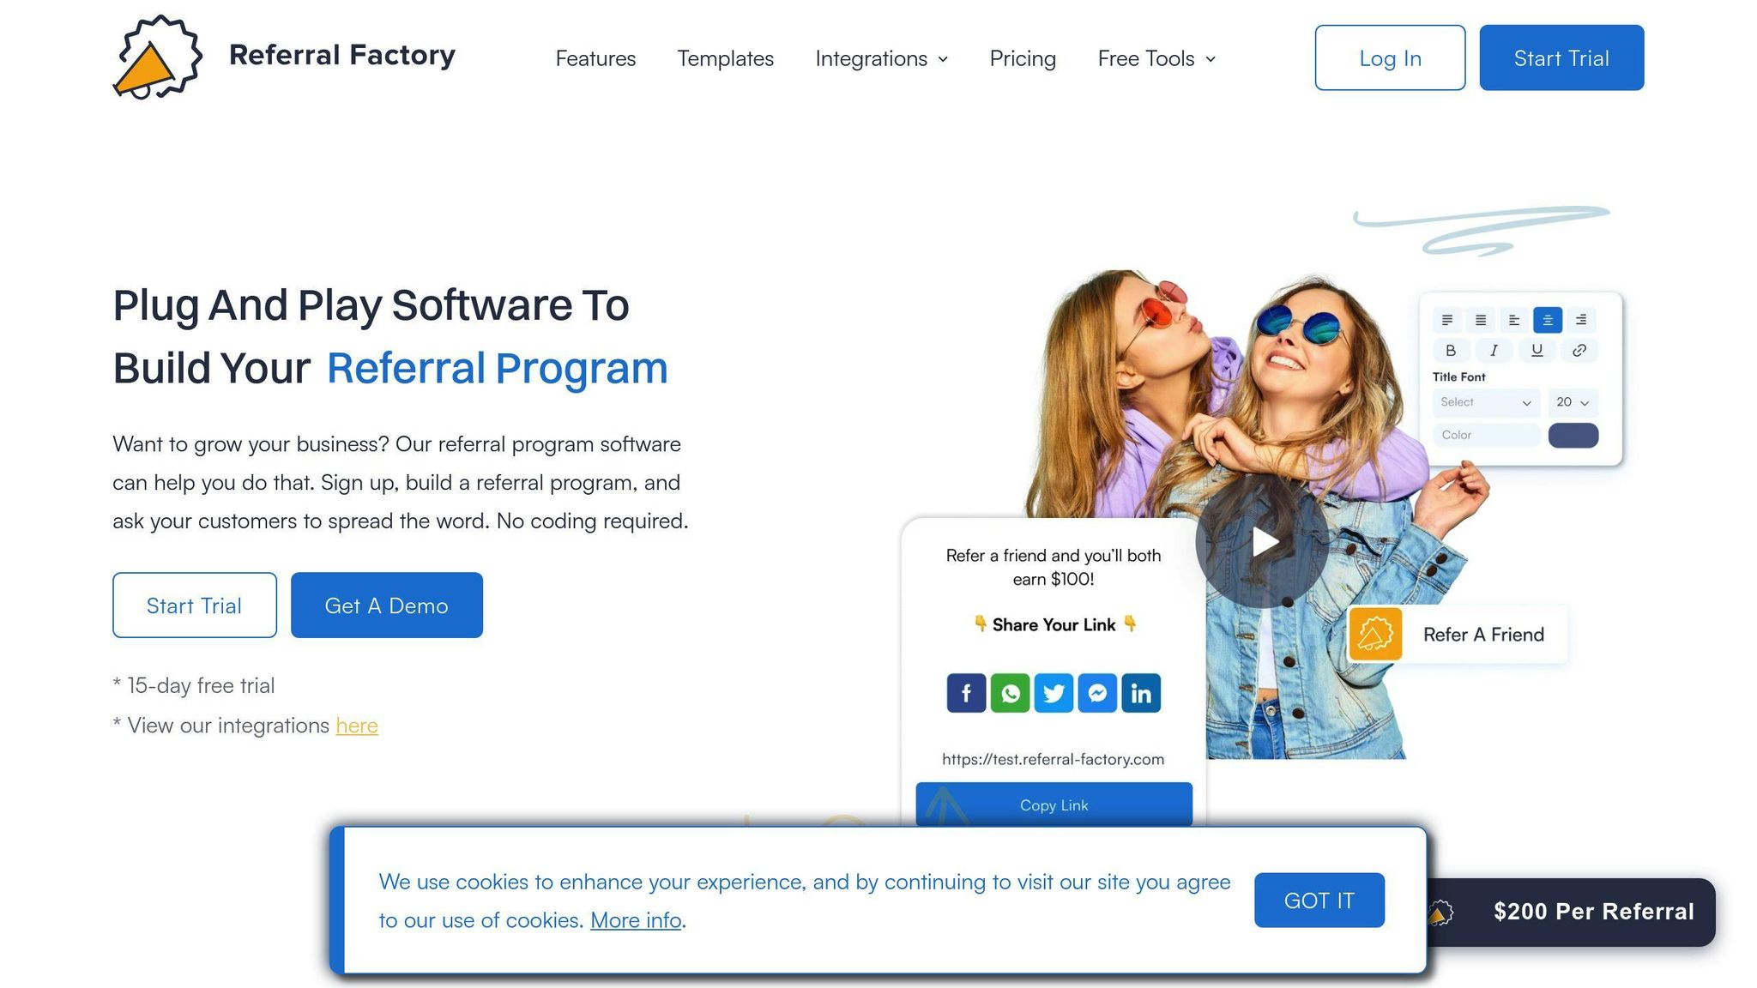Click the 'Share Your Link' heading

(x=1054, y=624)
